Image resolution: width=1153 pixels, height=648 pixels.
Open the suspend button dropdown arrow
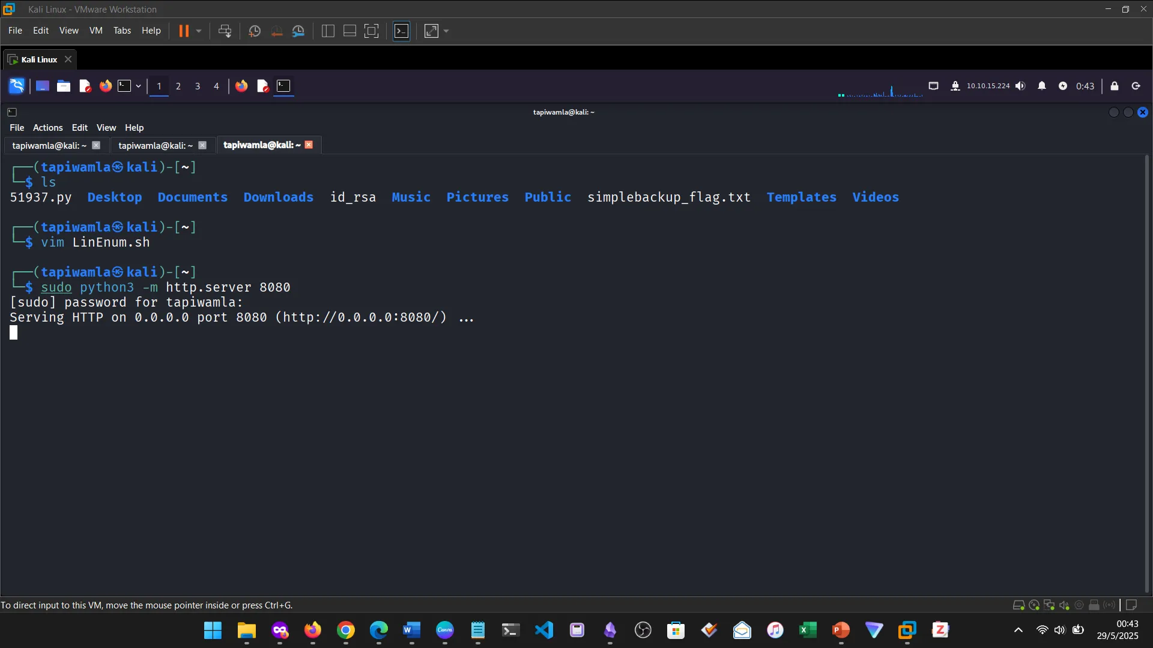[x=198, y=31]
